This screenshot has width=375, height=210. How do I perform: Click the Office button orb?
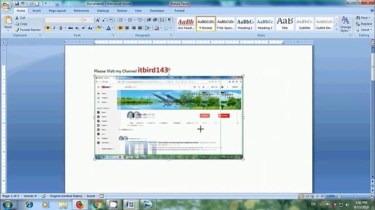pyautogui.click(x=6, y=6)
